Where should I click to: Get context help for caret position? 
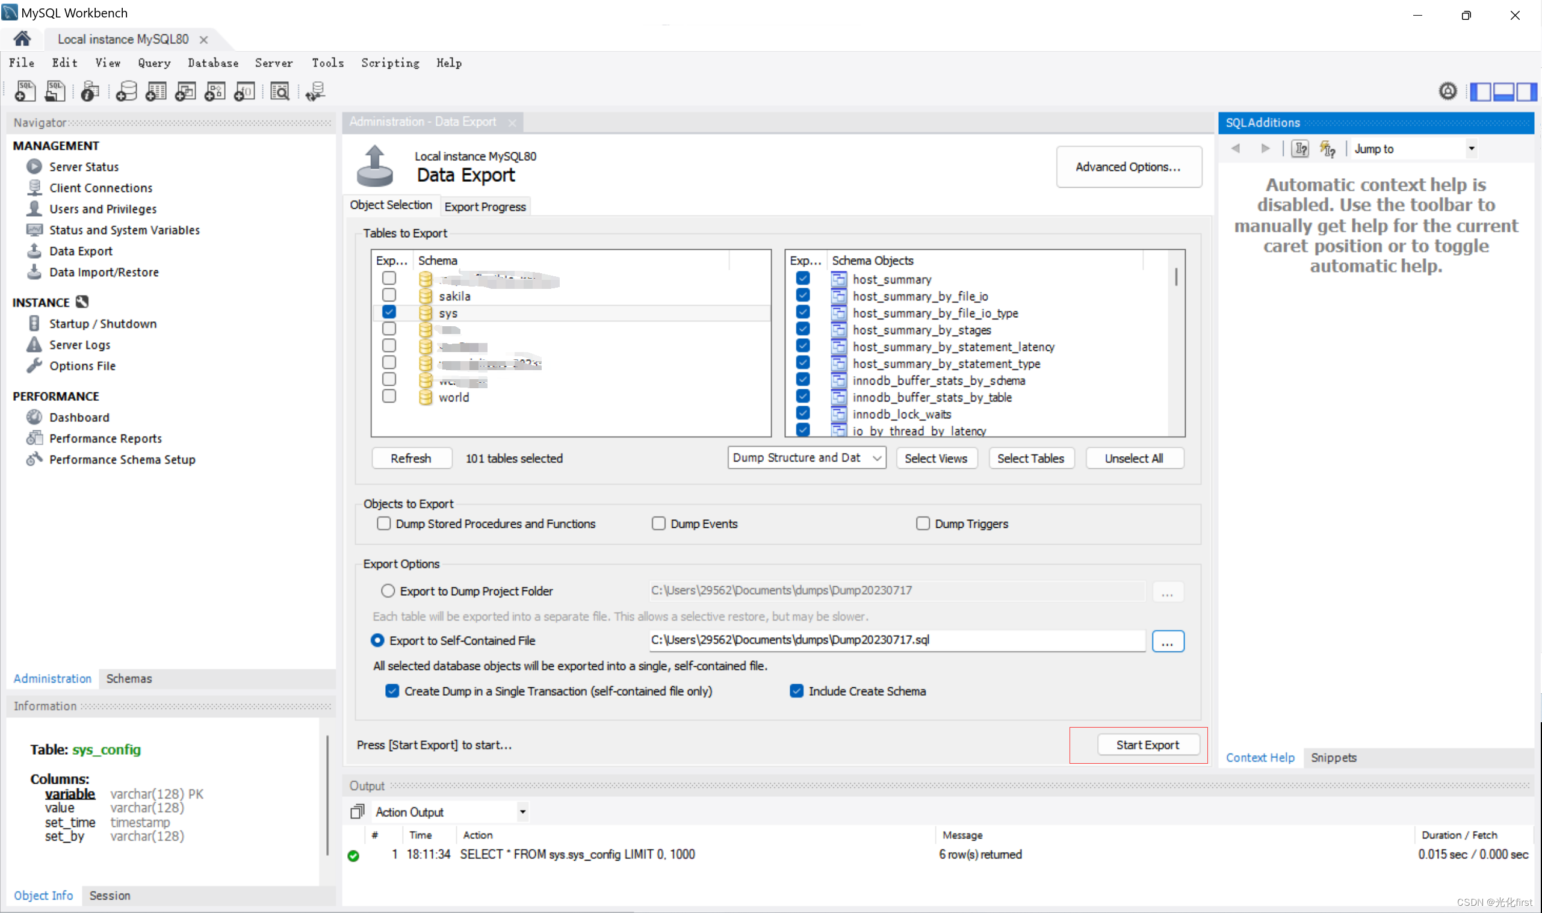click(x=1300, y=149)
